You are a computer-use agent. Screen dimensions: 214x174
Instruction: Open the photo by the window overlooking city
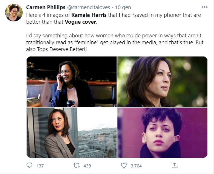coord(71,133)
